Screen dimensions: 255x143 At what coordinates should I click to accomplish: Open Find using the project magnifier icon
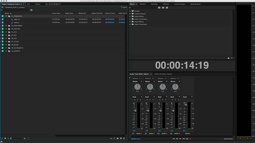114,138
